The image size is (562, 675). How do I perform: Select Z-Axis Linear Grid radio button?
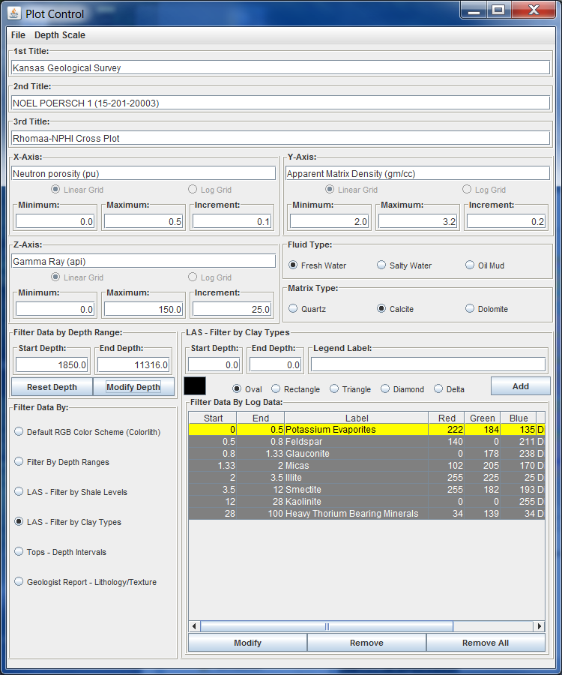tap(55, 277)
